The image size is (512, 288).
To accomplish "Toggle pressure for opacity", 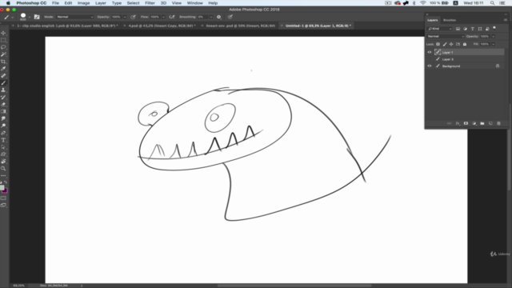I will 133,17.
